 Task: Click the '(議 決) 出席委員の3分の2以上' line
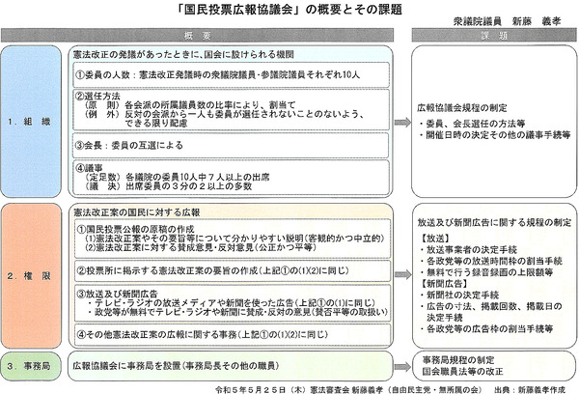pyautogui.click(x=168, y=186)
